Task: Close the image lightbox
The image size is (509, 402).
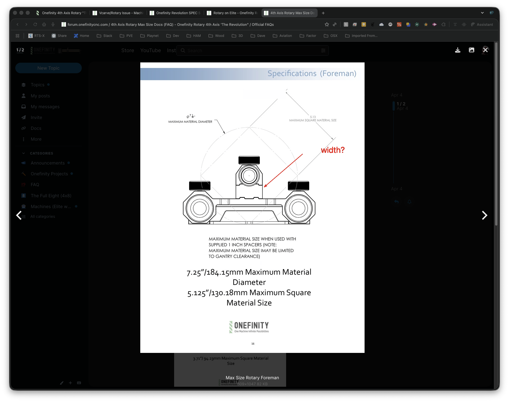Action: pyautogui.click(x=485, y=50)
